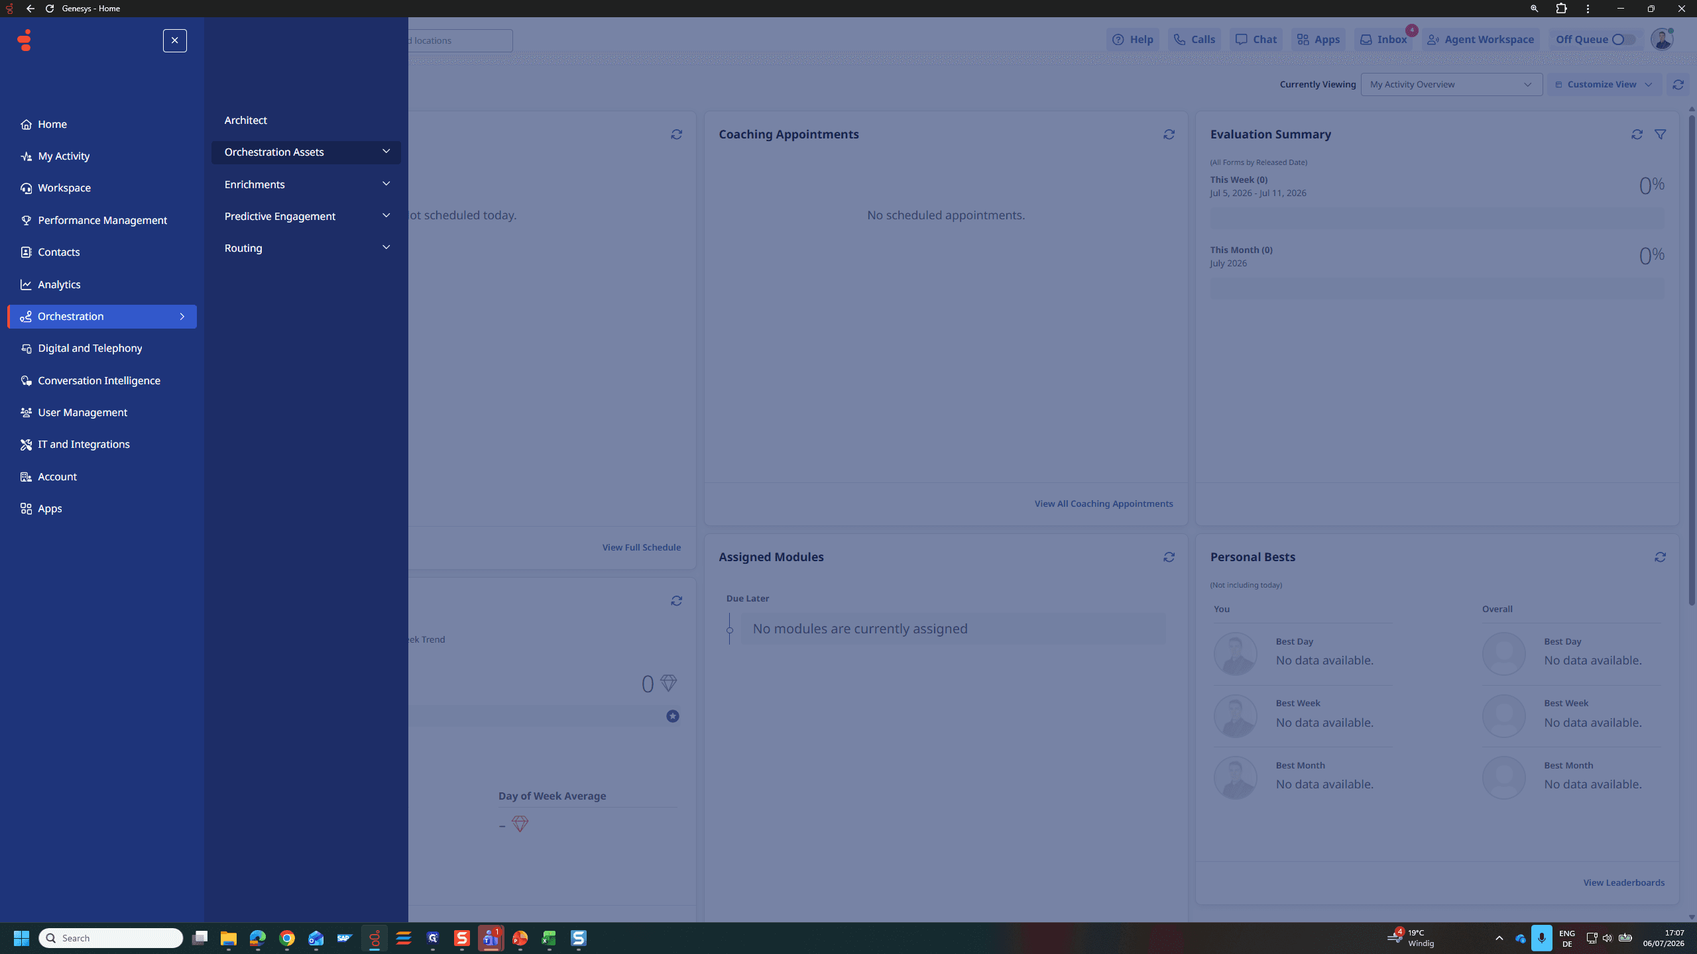1697x954 pixels.
Task: Click the This Week evaluation progress bar
Action: point(1437,218)
